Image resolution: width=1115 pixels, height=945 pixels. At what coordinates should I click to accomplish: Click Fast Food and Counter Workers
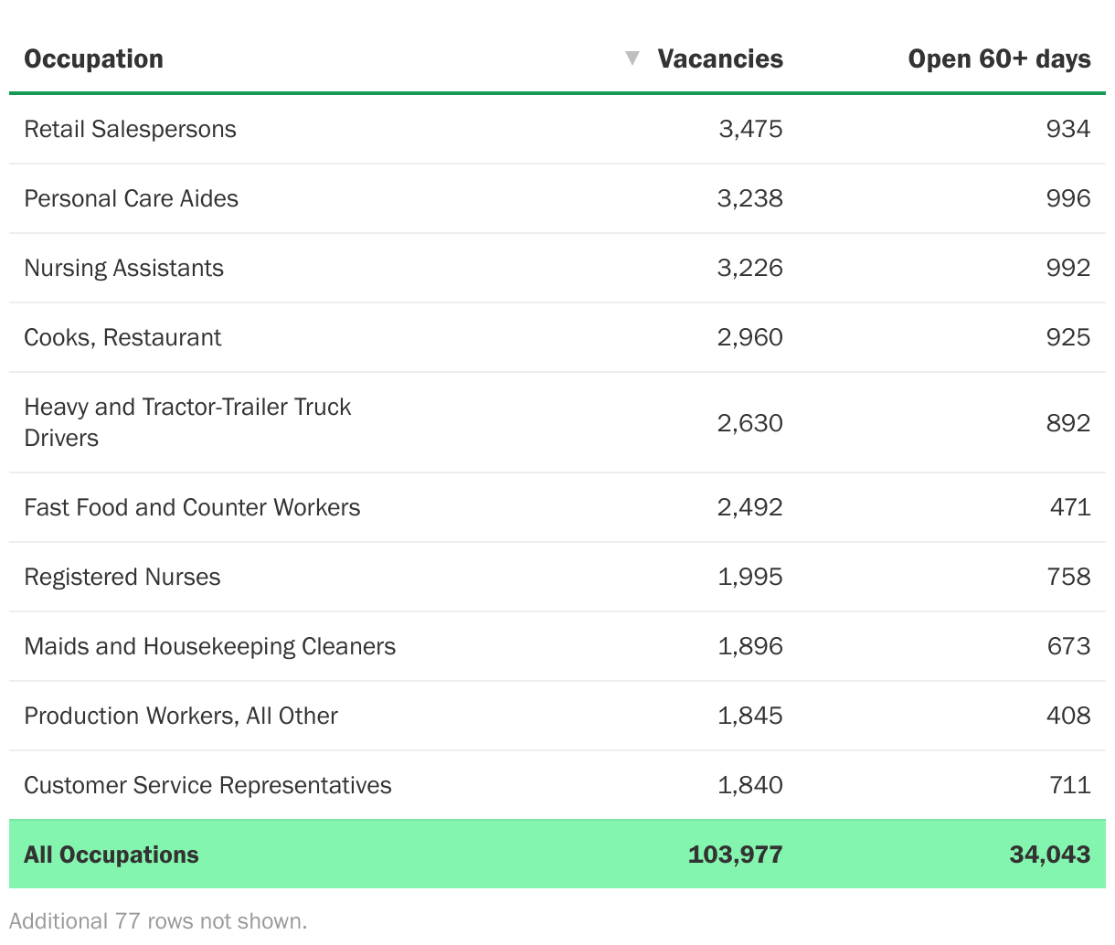click(x=192, y=507)
